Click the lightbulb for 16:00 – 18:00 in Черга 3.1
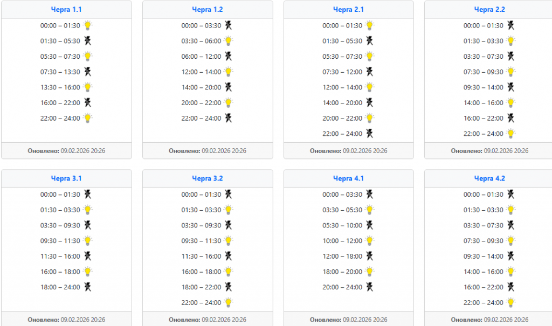Viewport: 552px width, 326px height. (x=88, y=272)
